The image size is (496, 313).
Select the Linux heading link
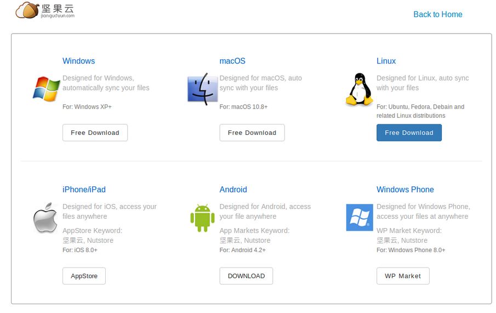[x=386, y=61]
